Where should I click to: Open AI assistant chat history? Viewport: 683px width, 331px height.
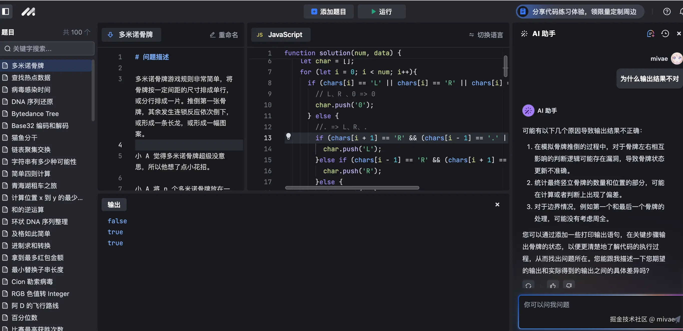(x=665, y=34)
